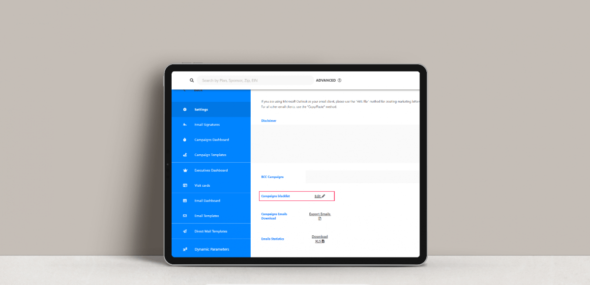Screen dimensions: 590x285
Task: Edit the Campaigns blacklist
Action: pos(320,196)
